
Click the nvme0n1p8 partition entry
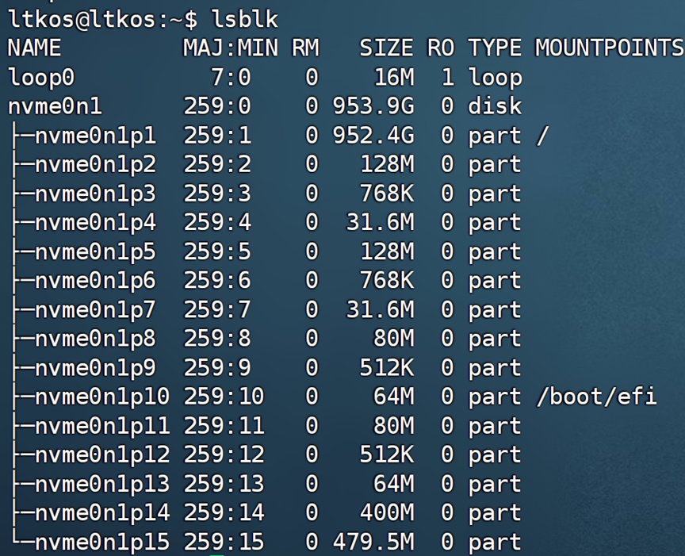[x=95, y=339]
